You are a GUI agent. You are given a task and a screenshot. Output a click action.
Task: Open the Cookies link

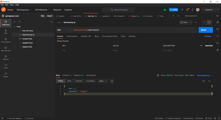[x=208, y=36]
